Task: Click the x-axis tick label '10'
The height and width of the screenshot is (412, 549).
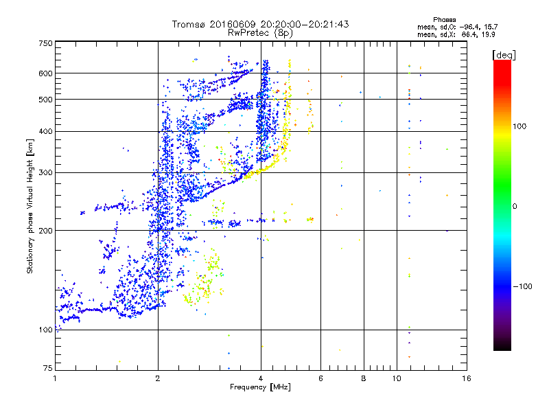Action: pos(397,378)
